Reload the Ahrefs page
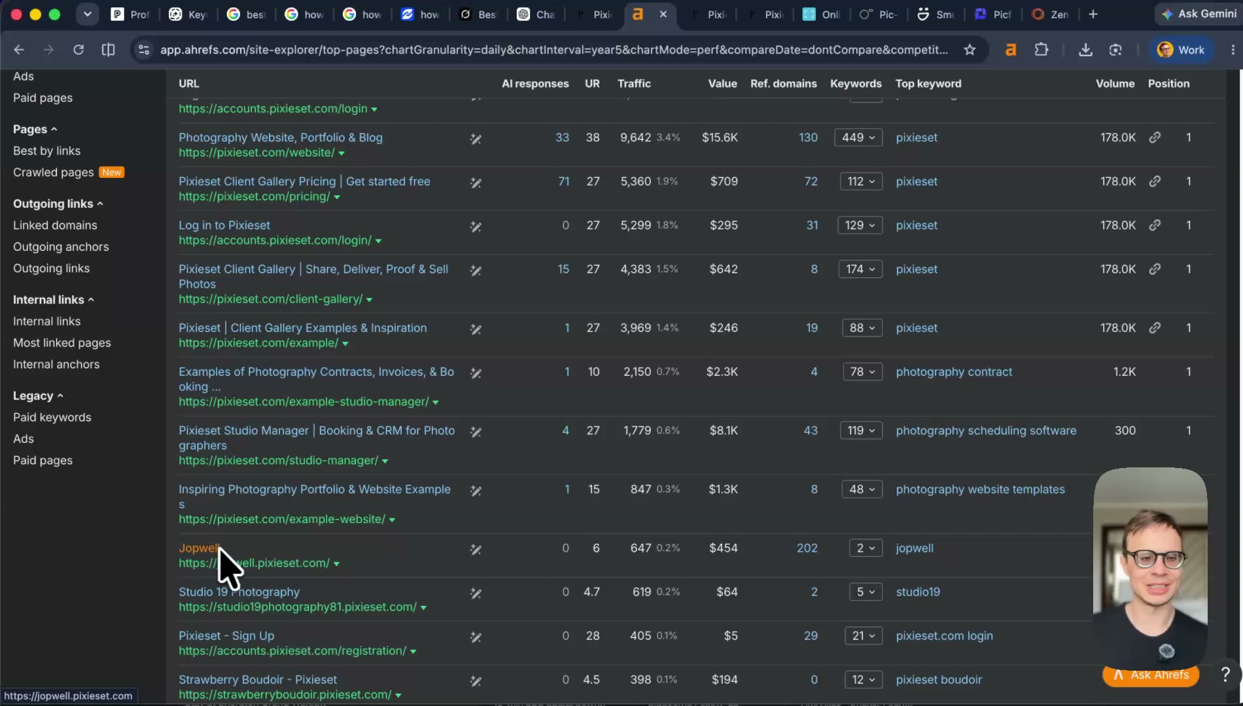Image resolution: width=1243 pixels, height=706 pixels. point(79,50)
